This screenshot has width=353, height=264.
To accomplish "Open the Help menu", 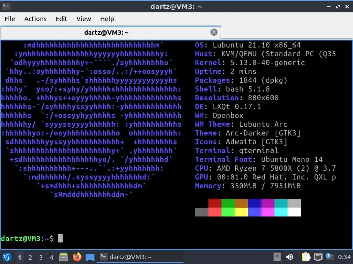I will tap(107, 19).
